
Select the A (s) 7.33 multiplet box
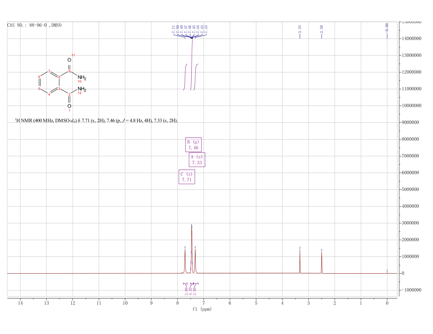pyautogui.click(x=197, y=160)
